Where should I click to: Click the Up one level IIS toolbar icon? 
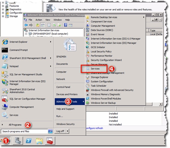[x=38, y=25]
